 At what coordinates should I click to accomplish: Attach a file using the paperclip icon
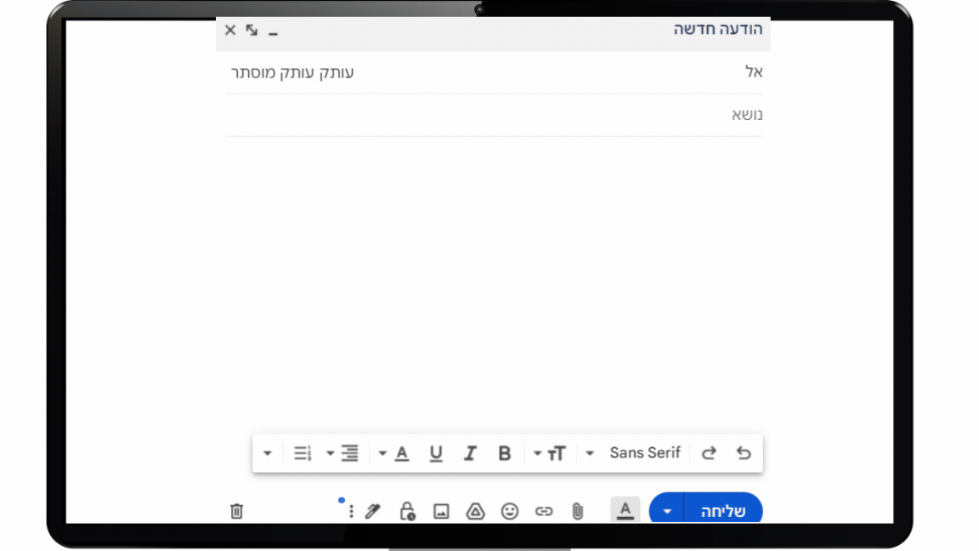pos(577,510)
